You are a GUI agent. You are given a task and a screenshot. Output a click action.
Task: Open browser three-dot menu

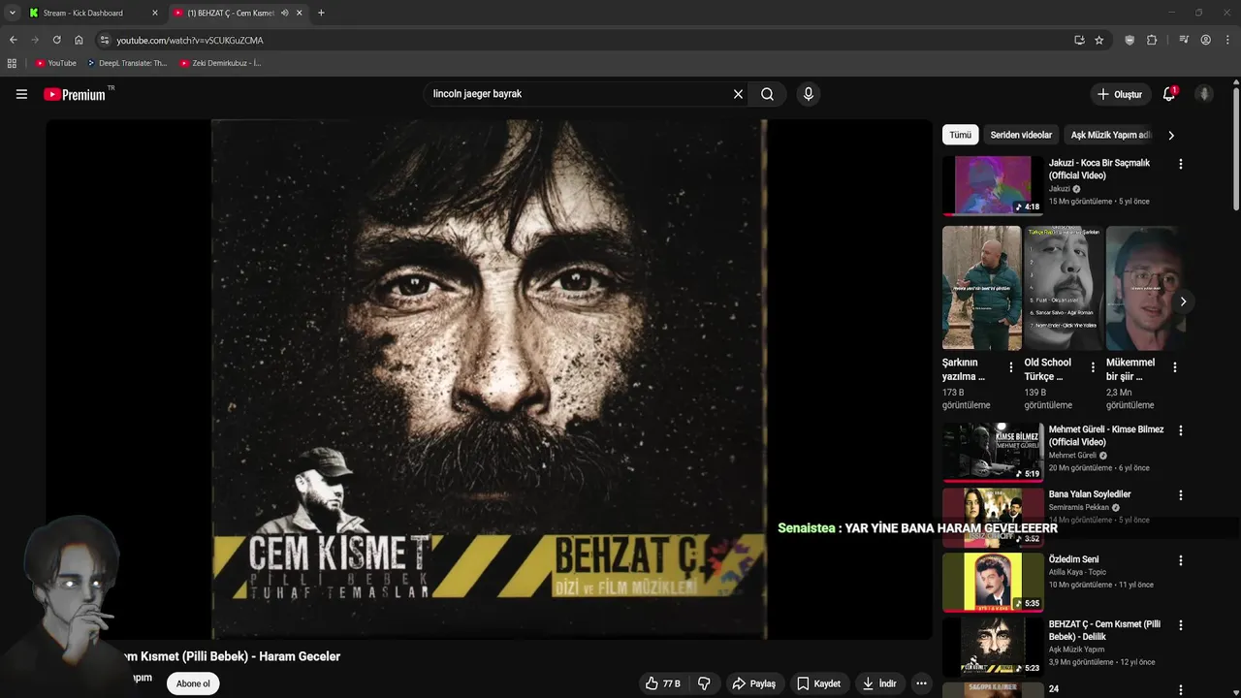(1227, 40)
